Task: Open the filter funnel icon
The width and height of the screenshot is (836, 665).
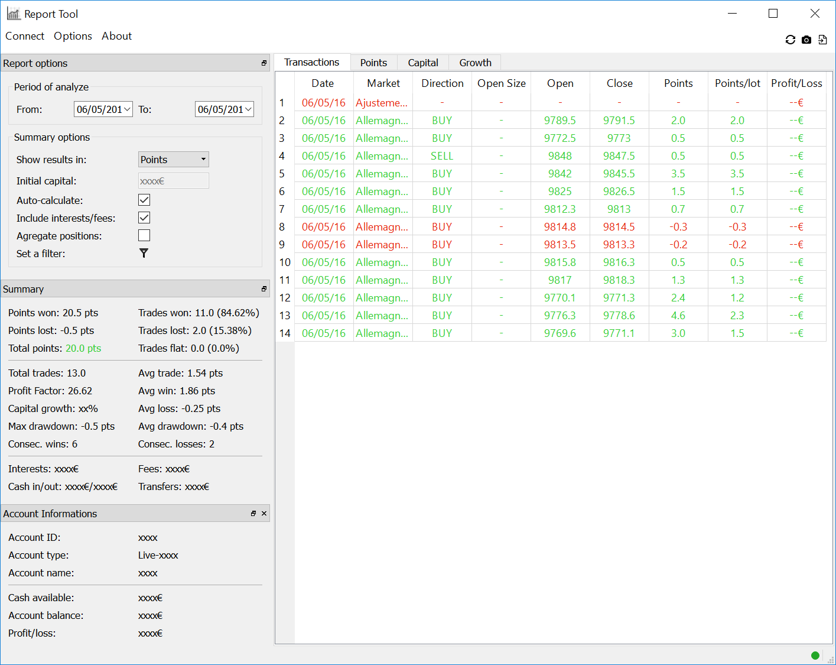Action: tap(144, 253)
